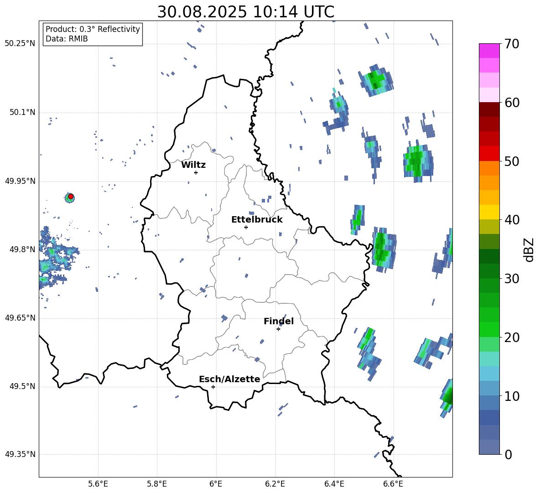This screenshot has height=493, width=540.
Task: Click the 20 tick on the colorbar
Action: 511,337
